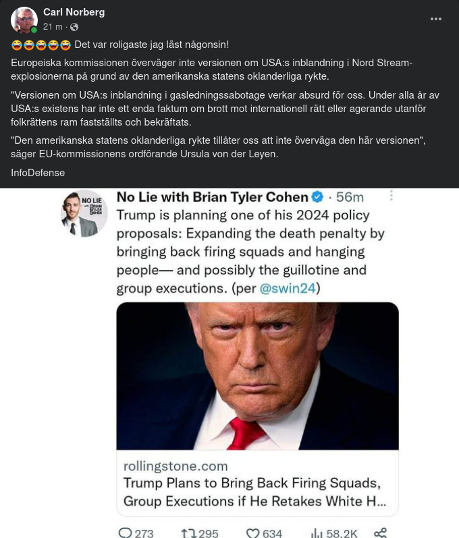Screen dimensions: 459x538
Task: Open the tweet's vertical three-dot menu
Action: coord(391,196)
